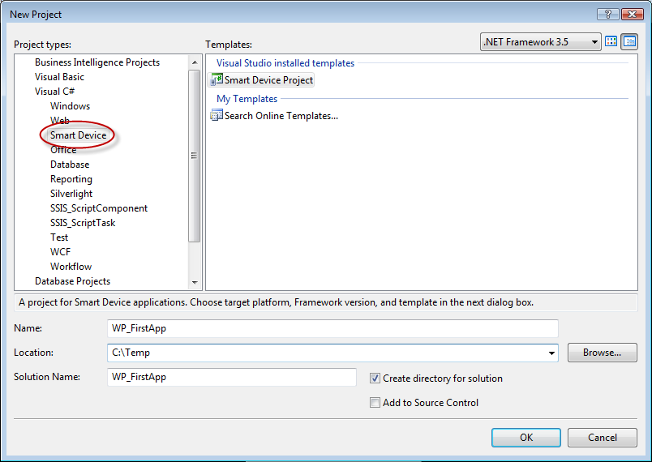The width and height of the screenshot is (652, 462).
Task: Click the Search Online Templates icon
Action: (217, 115)
